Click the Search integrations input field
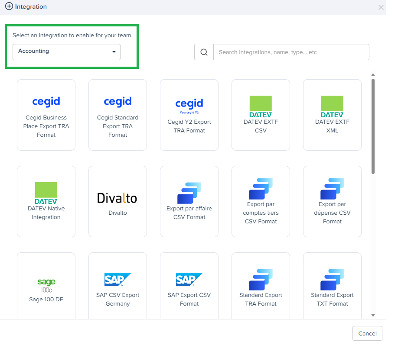398x345 pixels. [291, 52]
